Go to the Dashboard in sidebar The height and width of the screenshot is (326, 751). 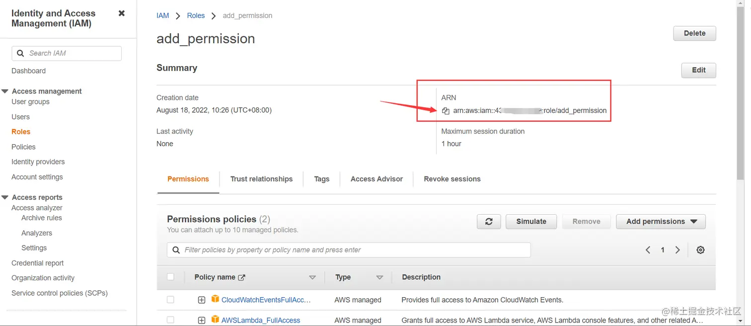click(x=28, y=71)
